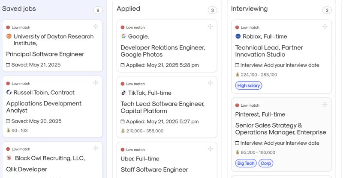
Task: Click drag handle on TikTok job card
Action: coord(210,83)
